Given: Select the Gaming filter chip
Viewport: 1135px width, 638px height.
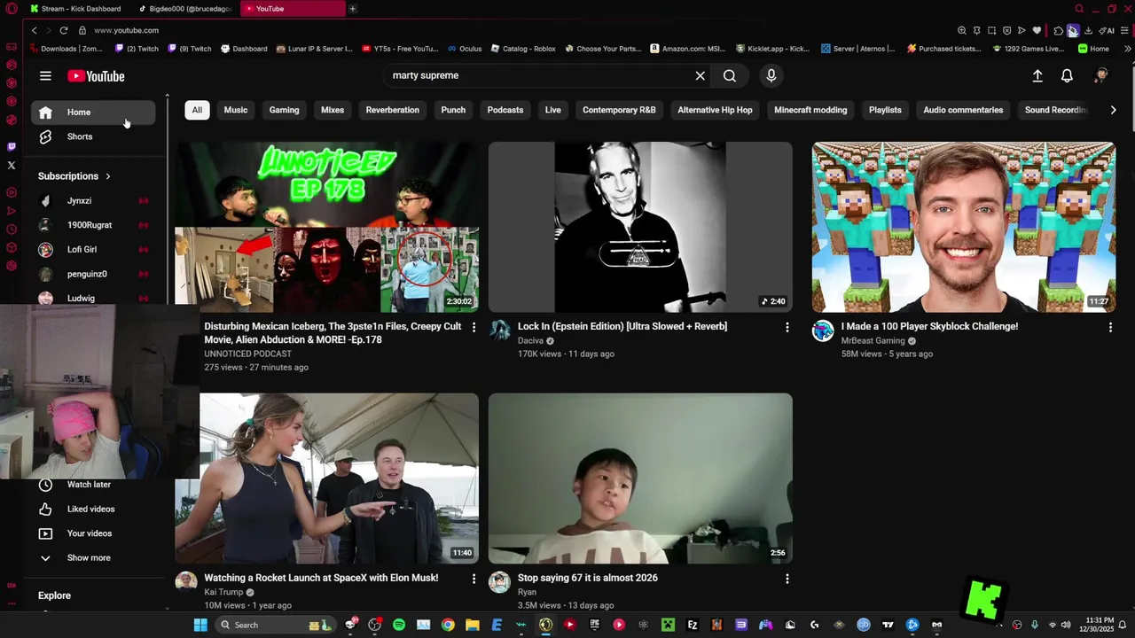Looking at the screenshot, I should pos(284,110).
